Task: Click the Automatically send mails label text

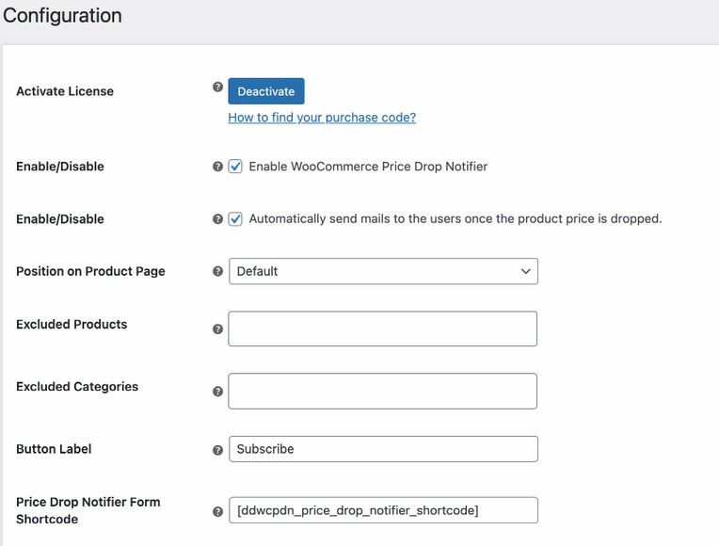Action: (x=455, y=218)
